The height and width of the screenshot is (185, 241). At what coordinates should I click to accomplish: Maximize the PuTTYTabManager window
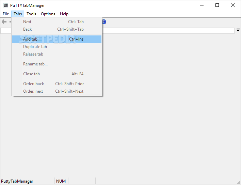(217, 5)
